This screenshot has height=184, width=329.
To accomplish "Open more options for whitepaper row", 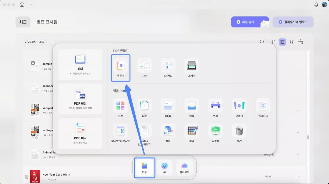I will tap(298, 132).
